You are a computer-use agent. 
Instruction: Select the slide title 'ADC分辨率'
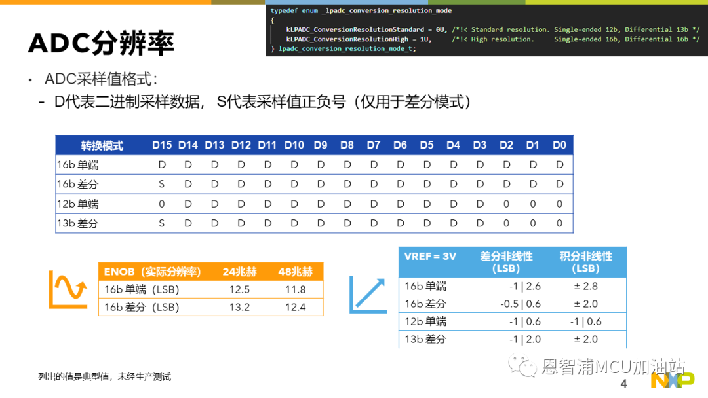(101, 44)
